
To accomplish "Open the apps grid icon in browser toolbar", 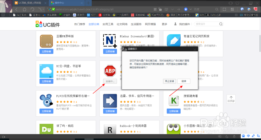I will pyautogui.click(x=232, y=9).
